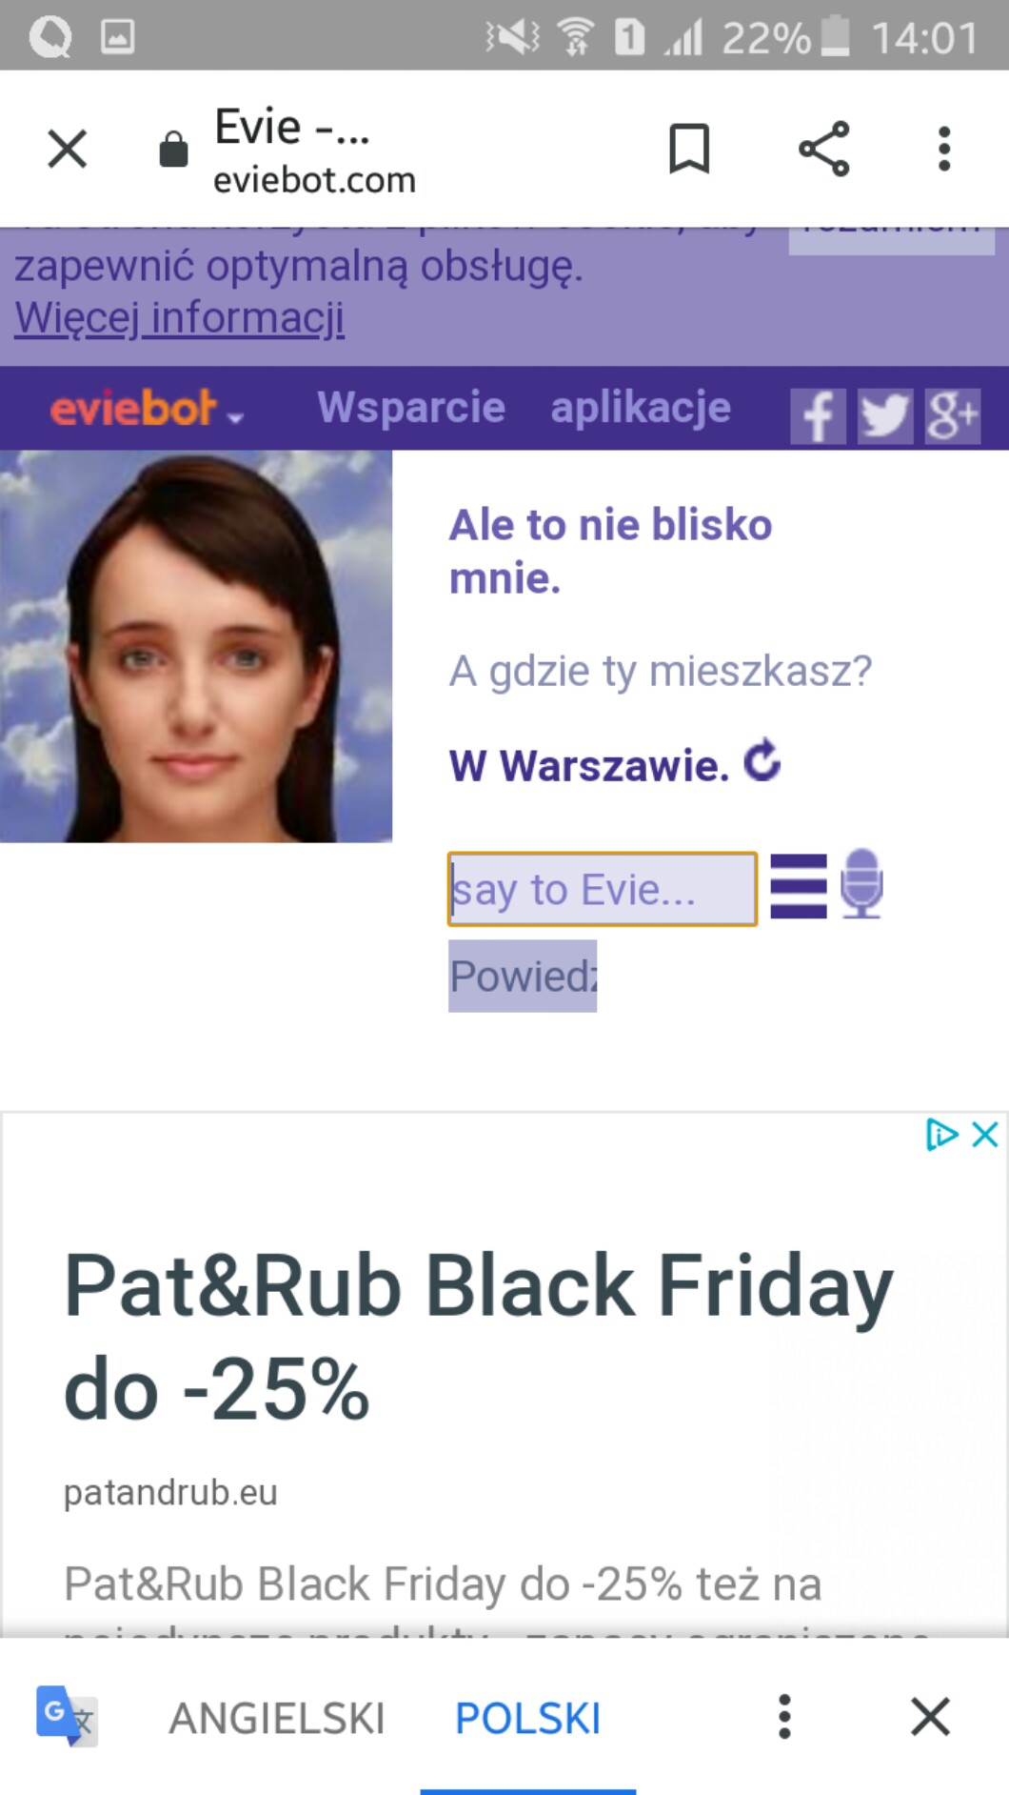Expand the eviebot logo dropdown

tap(148, 410)
